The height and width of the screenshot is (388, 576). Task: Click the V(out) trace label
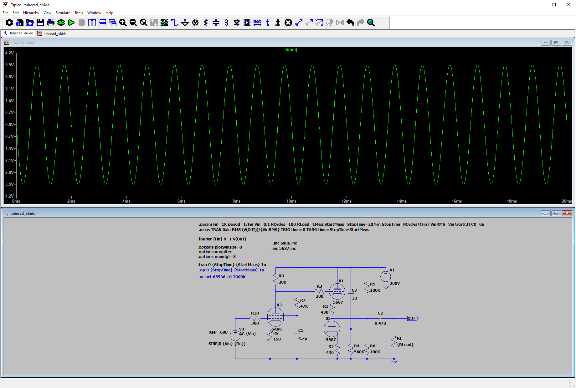tap(291, 50)
